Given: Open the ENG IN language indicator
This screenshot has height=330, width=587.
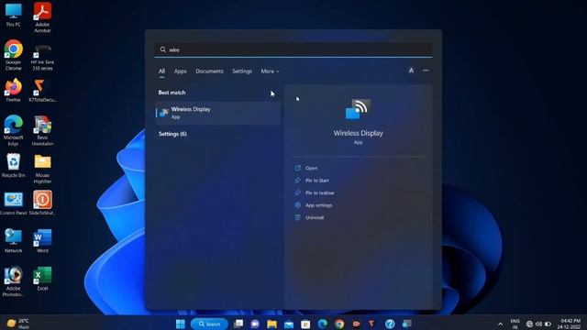Looking at the screenshot, I should pyautogui.click(x=515, y=324).
